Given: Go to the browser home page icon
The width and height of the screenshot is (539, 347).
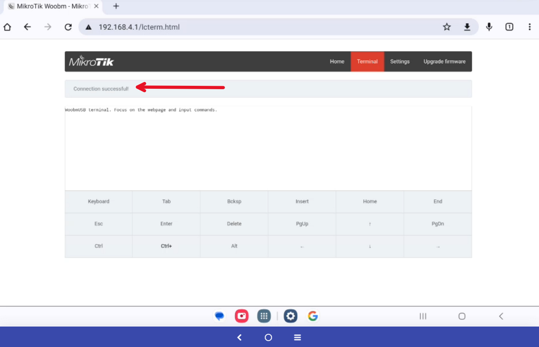Looking at the screenshot, I should point(7,27).
